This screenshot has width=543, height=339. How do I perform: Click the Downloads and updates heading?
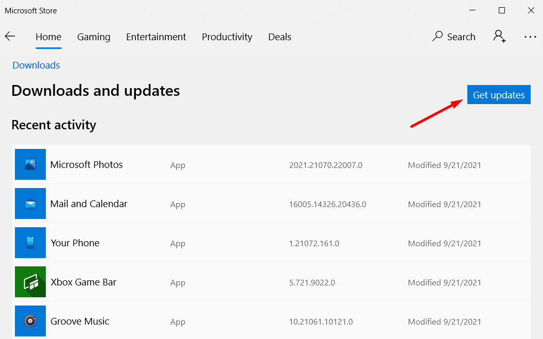(x=96, y=91)
